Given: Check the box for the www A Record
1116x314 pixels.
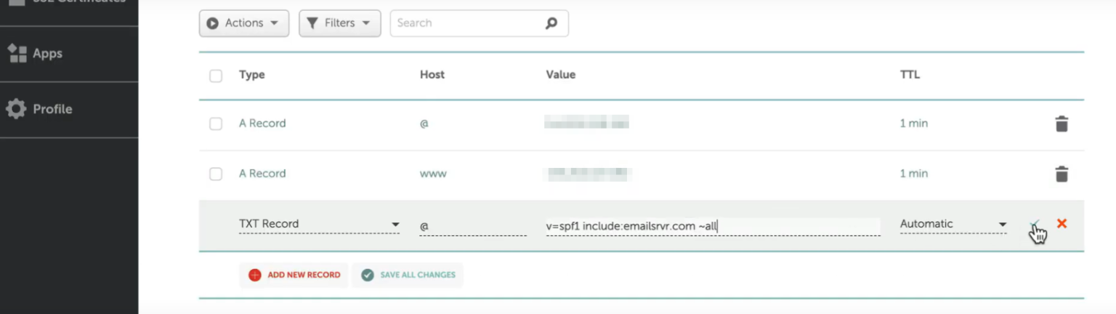Looking at the screenshot, I should point(216,174).
